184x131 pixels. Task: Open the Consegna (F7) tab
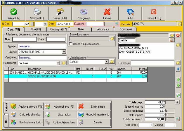(58, 29)
